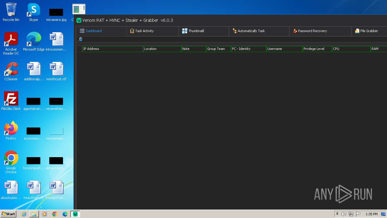Select Acrobat Reader DC shortcut
This screenshot has height=218, width=387.
pyautogui.click(x=11, y=44)
